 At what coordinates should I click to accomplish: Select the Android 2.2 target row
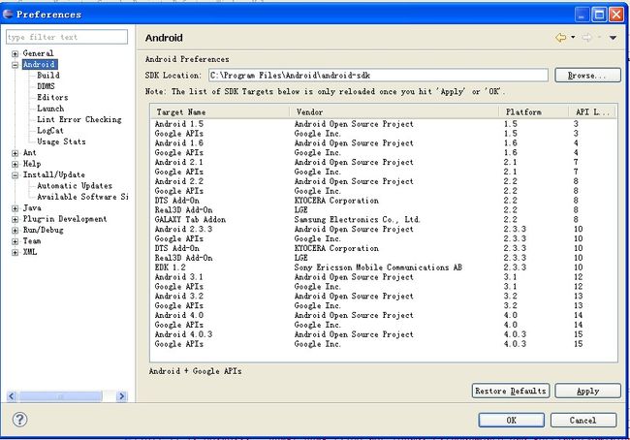[384, 181]
